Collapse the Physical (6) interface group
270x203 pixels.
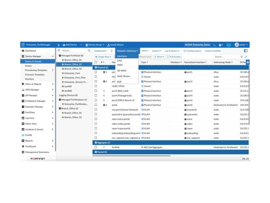click(x=96, y=67)
